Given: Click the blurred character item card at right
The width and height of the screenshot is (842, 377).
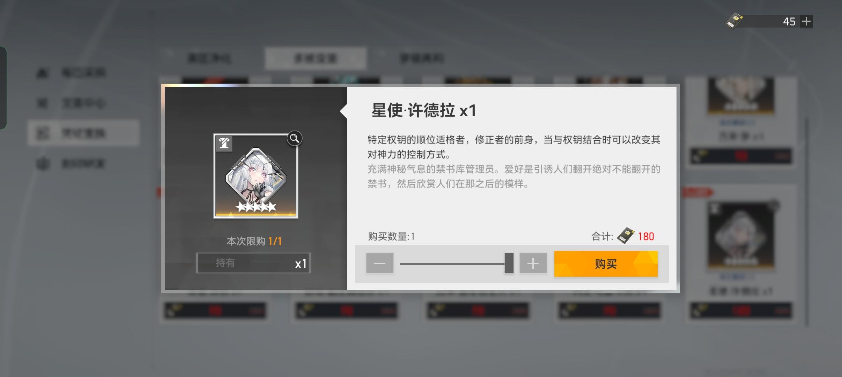Looking at the screenshot, I should [741, 255].
